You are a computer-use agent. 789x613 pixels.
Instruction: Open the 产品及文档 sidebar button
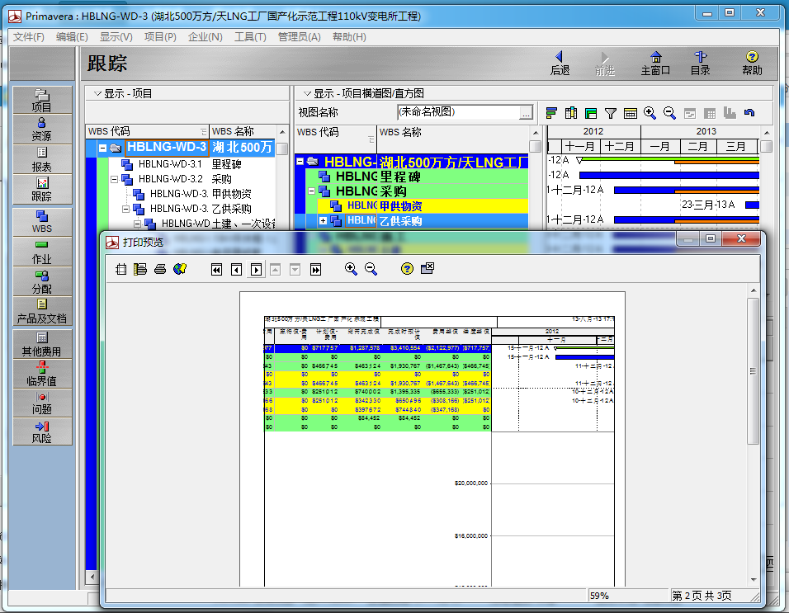42,311
